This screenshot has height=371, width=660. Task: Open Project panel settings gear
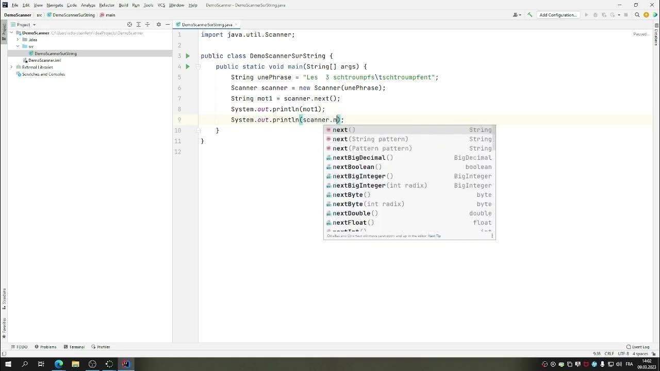pyautogui.click(x=159, y=24)
